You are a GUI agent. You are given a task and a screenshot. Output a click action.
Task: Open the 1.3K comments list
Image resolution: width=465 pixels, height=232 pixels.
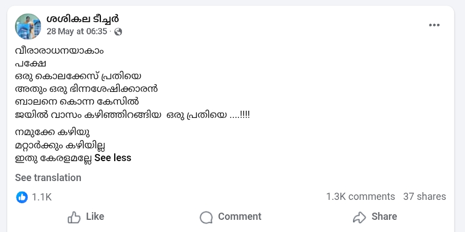pyautogui.click(x=360, y=197)
